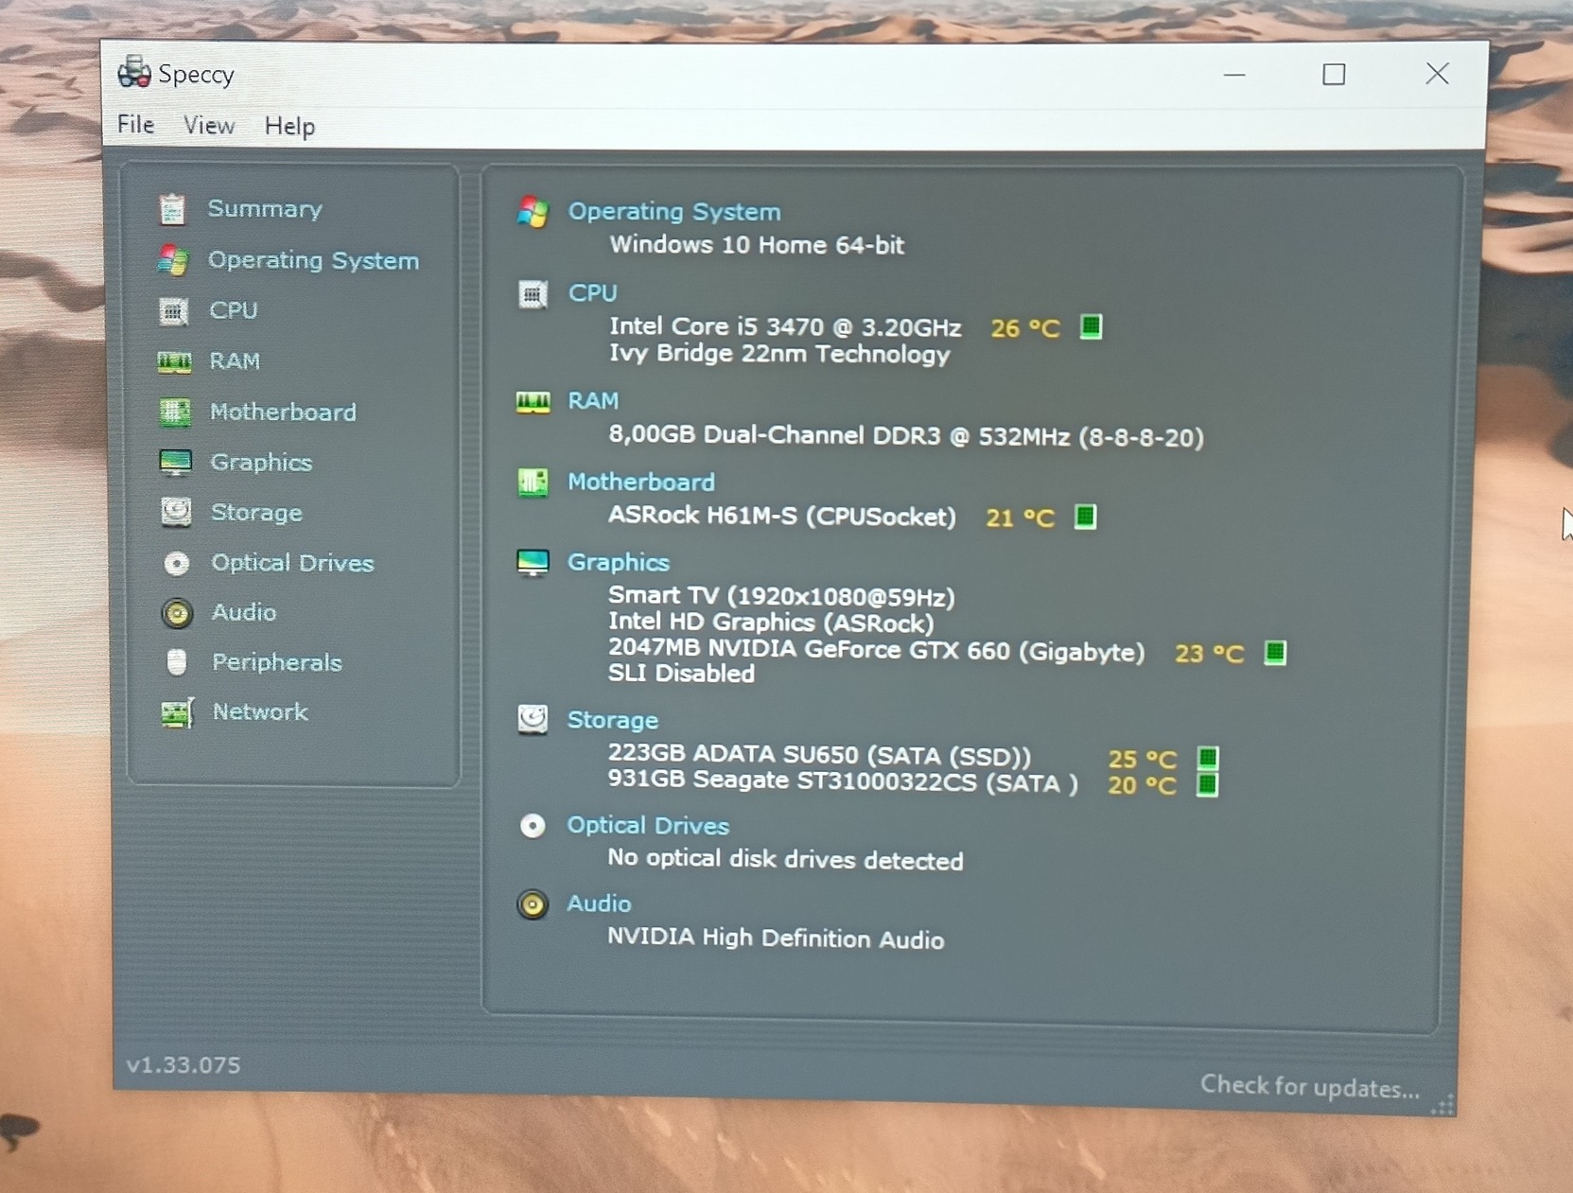Click Check for updates link

(1310, 1087)
